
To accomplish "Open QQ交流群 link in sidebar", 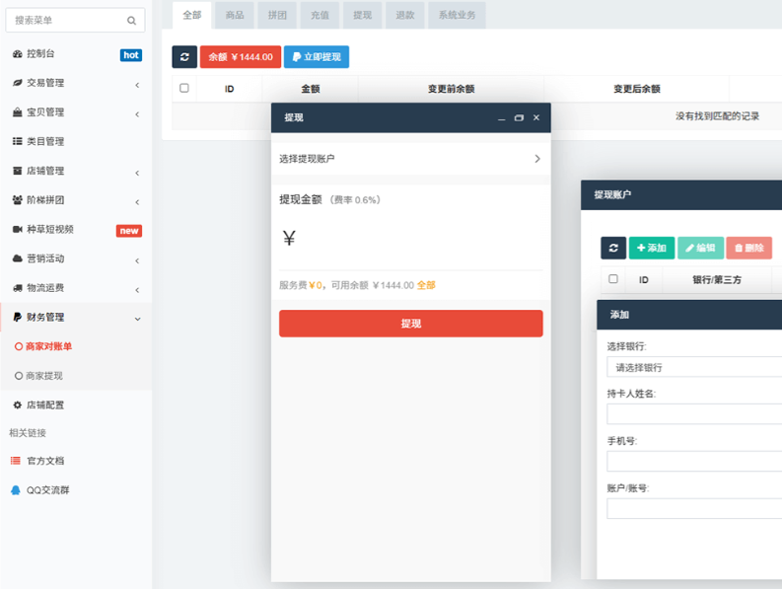I will (x=47, y=490).
